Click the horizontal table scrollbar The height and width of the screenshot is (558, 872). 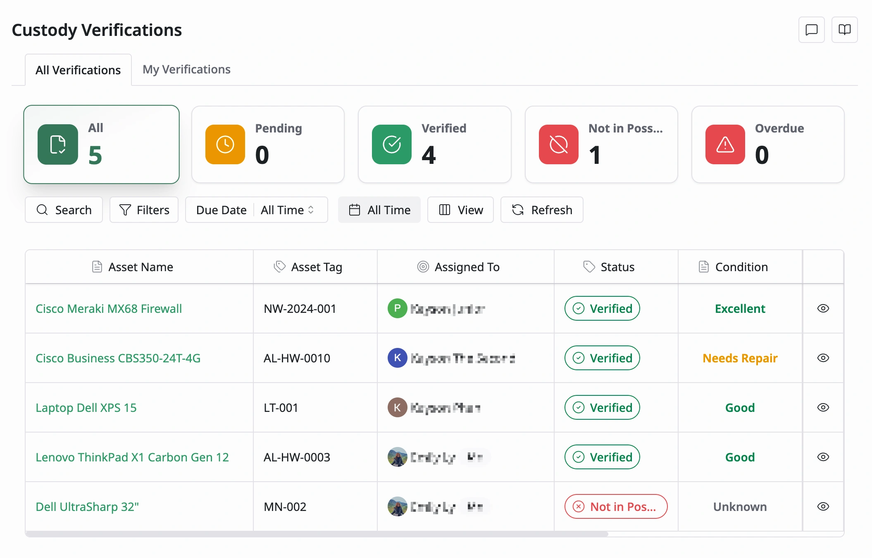click(x=317, y=534)
